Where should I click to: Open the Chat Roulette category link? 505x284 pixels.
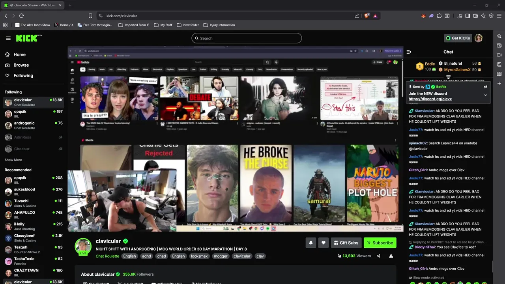107,256
